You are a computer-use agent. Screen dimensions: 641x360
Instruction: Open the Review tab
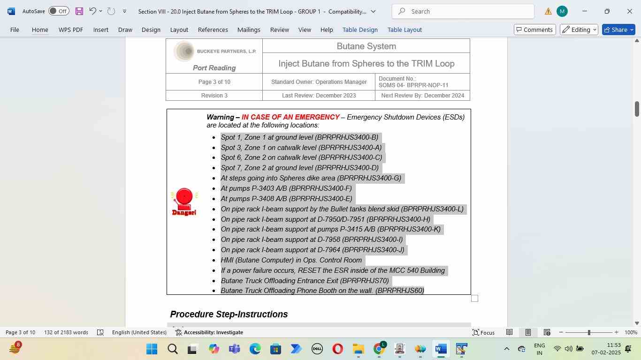[x=280, y=30]
